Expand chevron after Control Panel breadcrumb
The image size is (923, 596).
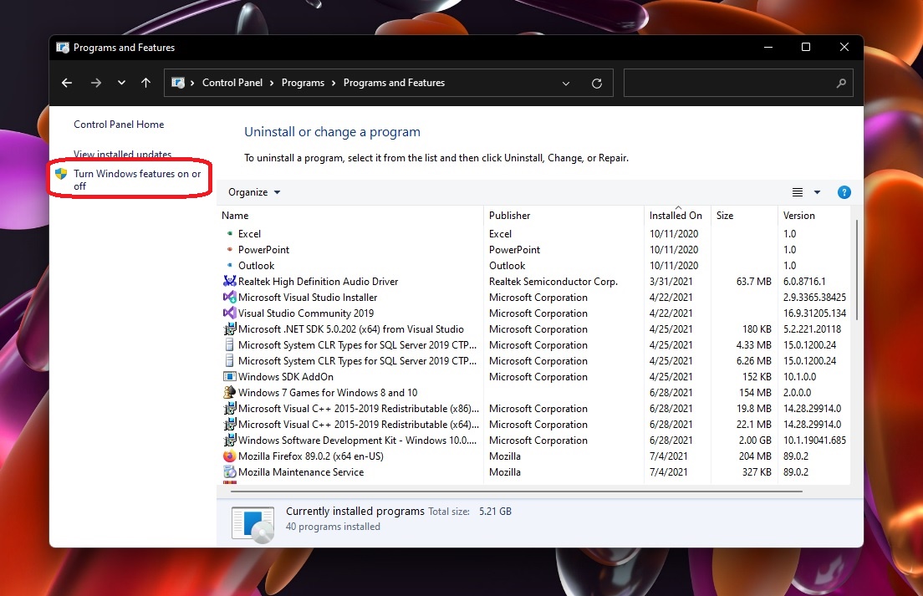[272, 84]
